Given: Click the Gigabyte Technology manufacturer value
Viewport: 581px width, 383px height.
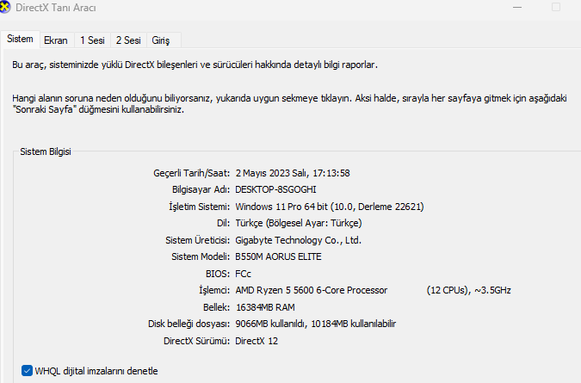Looking at the screenshot, I should [x=298, y=240].
